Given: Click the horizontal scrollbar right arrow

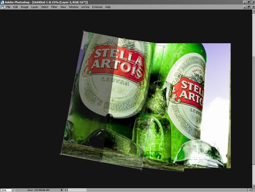Looking at the screenshot, I should [250, 190].
